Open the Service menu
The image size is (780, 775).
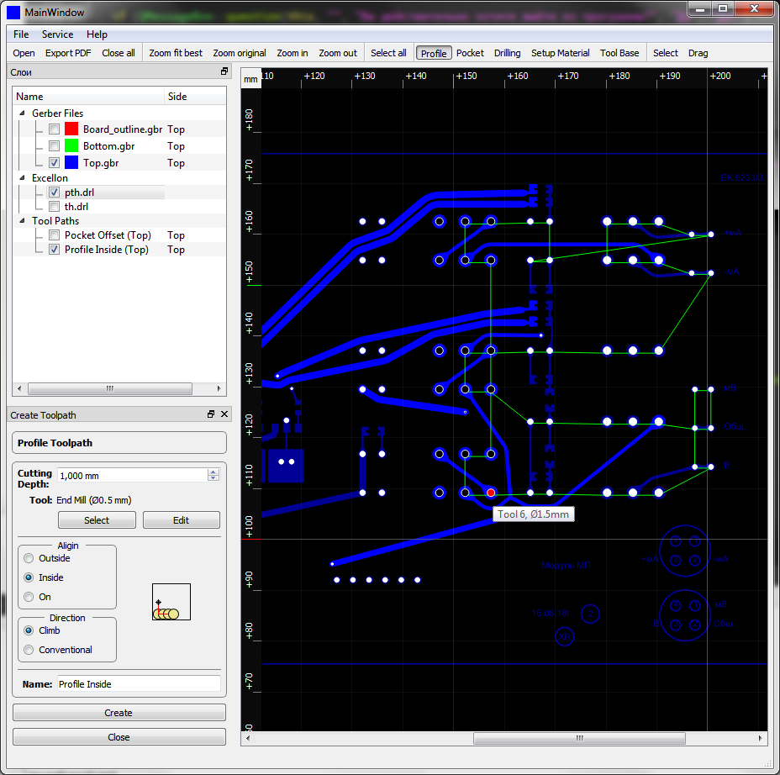click(58, 34)
